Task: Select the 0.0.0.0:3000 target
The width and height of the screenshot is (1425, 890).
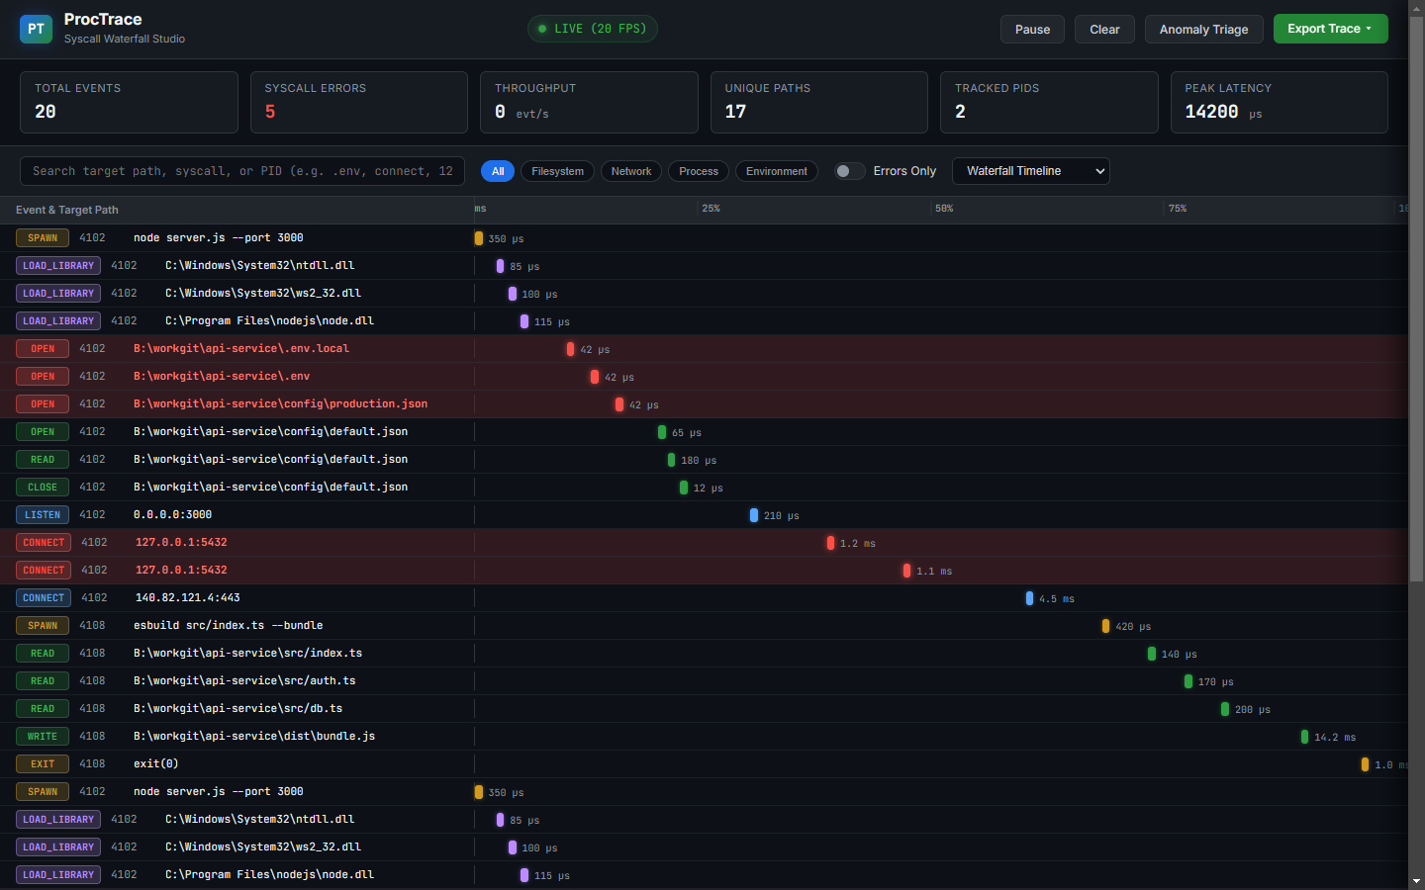Action: [x=172, y=515]
